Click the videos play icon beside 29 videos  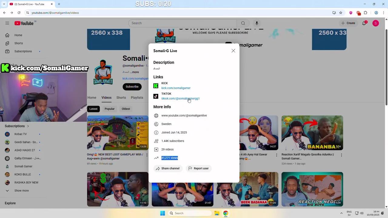coord(156,150)
